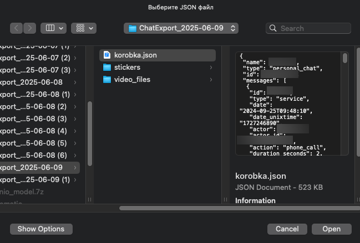Click the ChatExport folder icon in popup

(x=133, y=28)
